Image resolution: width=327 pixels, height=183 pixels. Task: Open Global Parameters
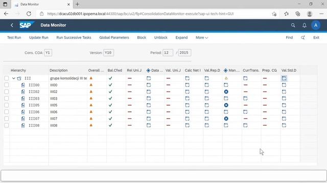coord(114,38)
